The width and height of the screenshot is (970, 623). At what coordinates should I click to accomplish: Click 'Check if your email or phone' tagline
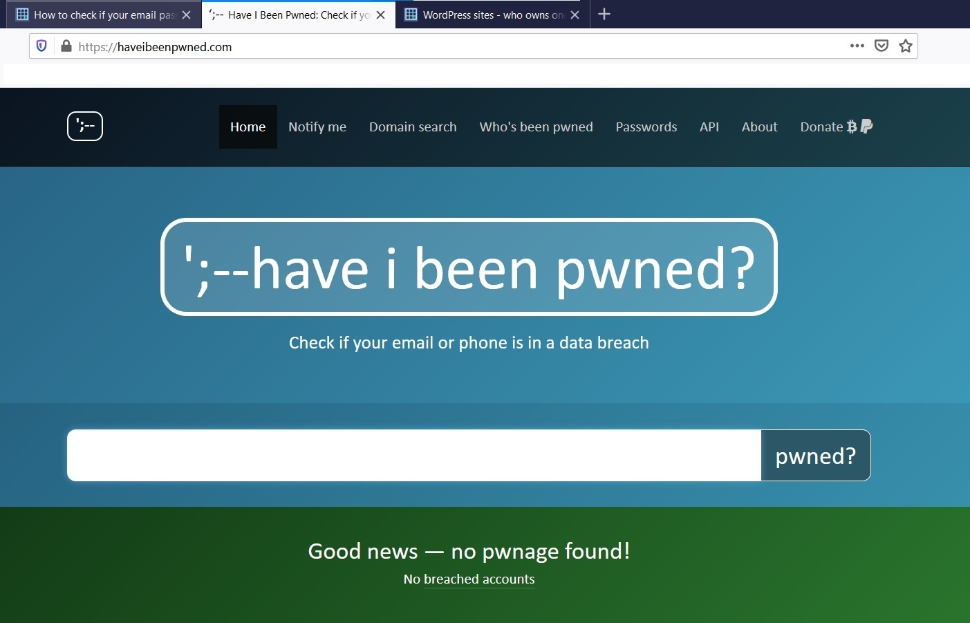tap(469, 343)
